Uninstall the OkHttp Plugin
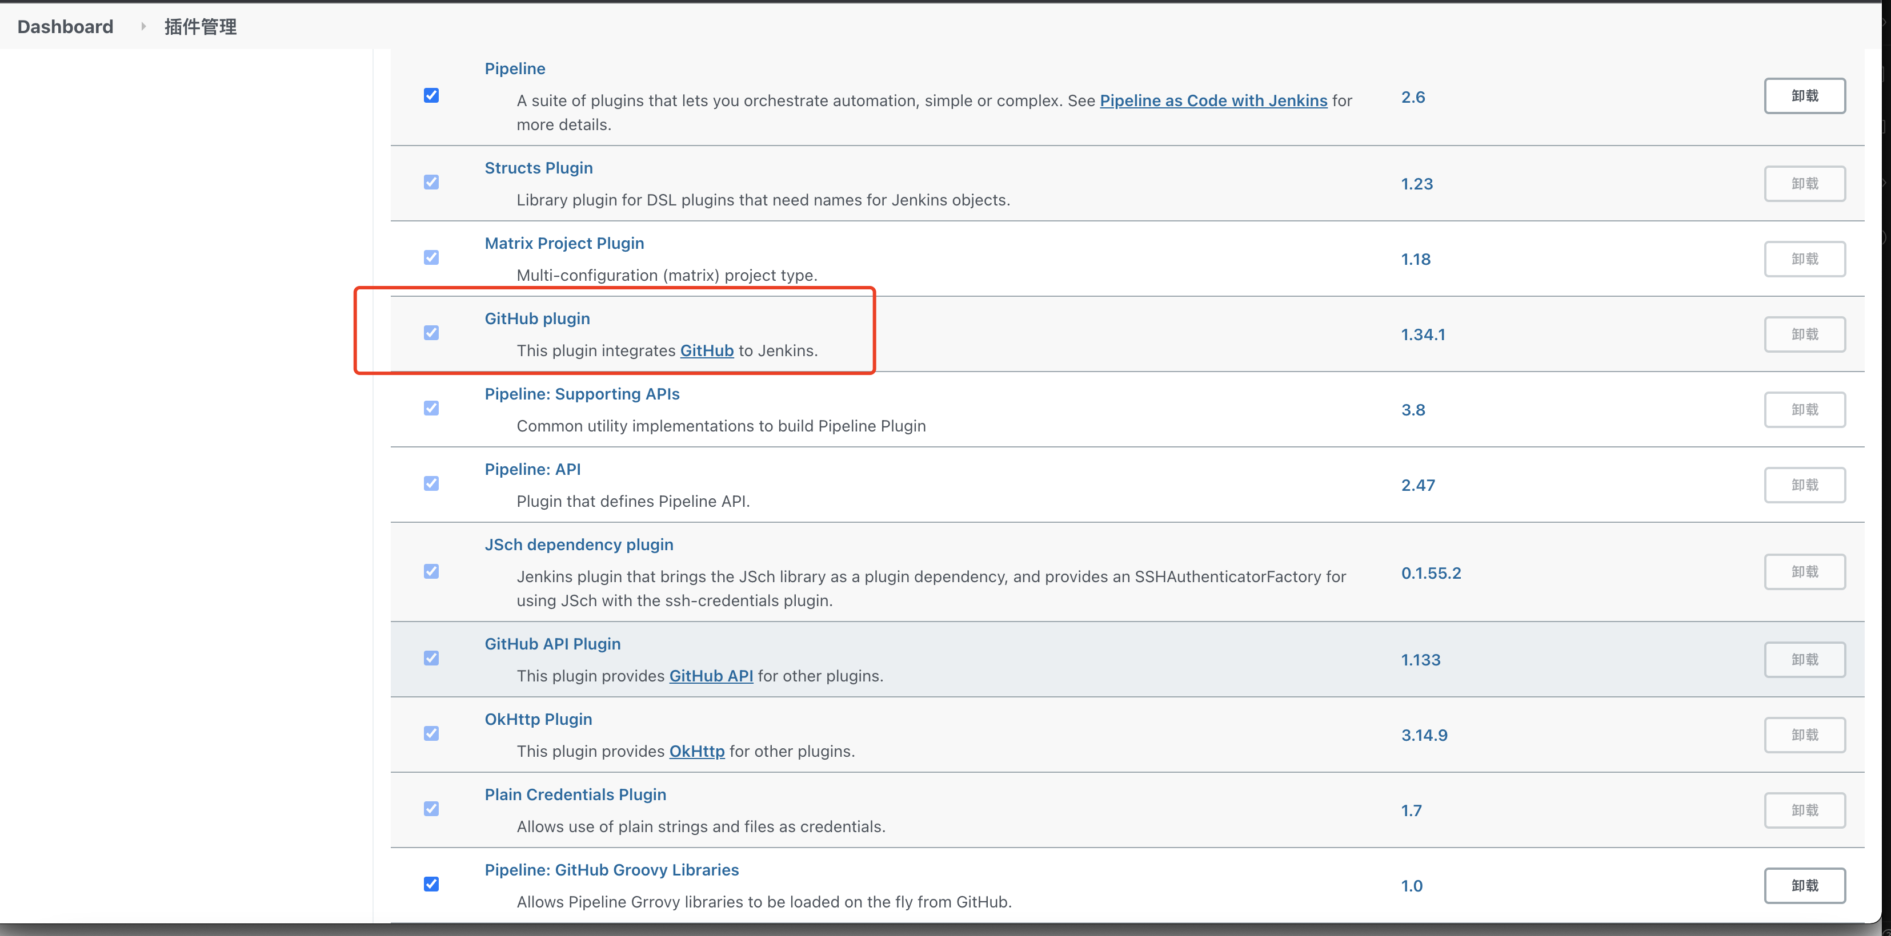The width and height of the screenshot is (1891, 936). 1805,735
